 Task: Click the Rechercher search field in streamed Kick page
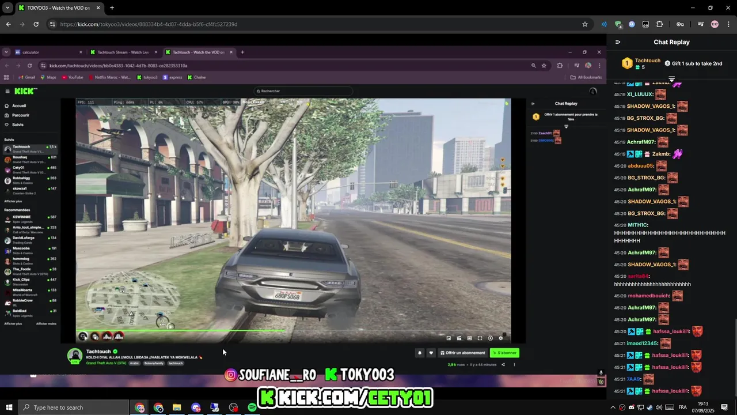coord(303,91)
